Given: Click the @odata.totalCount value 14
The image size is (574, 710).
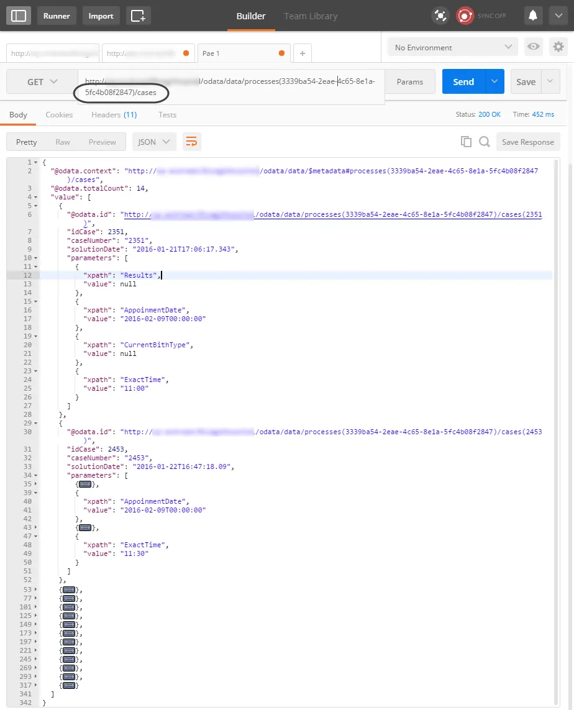Looking at the screenshot, I should pos(140,188).
